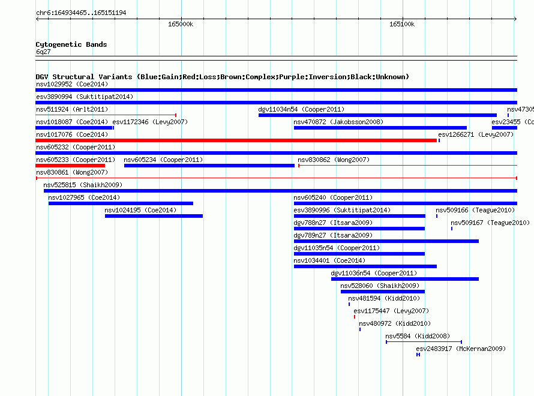Select nsv1034401 (Coe2014) label

[x=329, y=260]
